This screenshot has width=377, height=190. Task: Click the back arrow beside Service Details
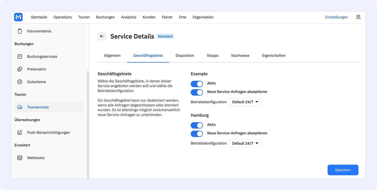click(102, 36)
